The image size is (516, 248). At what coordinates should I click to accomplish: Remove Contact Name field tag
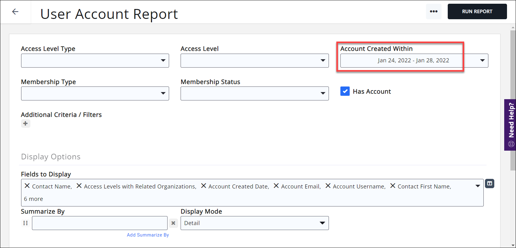[27, 186]
